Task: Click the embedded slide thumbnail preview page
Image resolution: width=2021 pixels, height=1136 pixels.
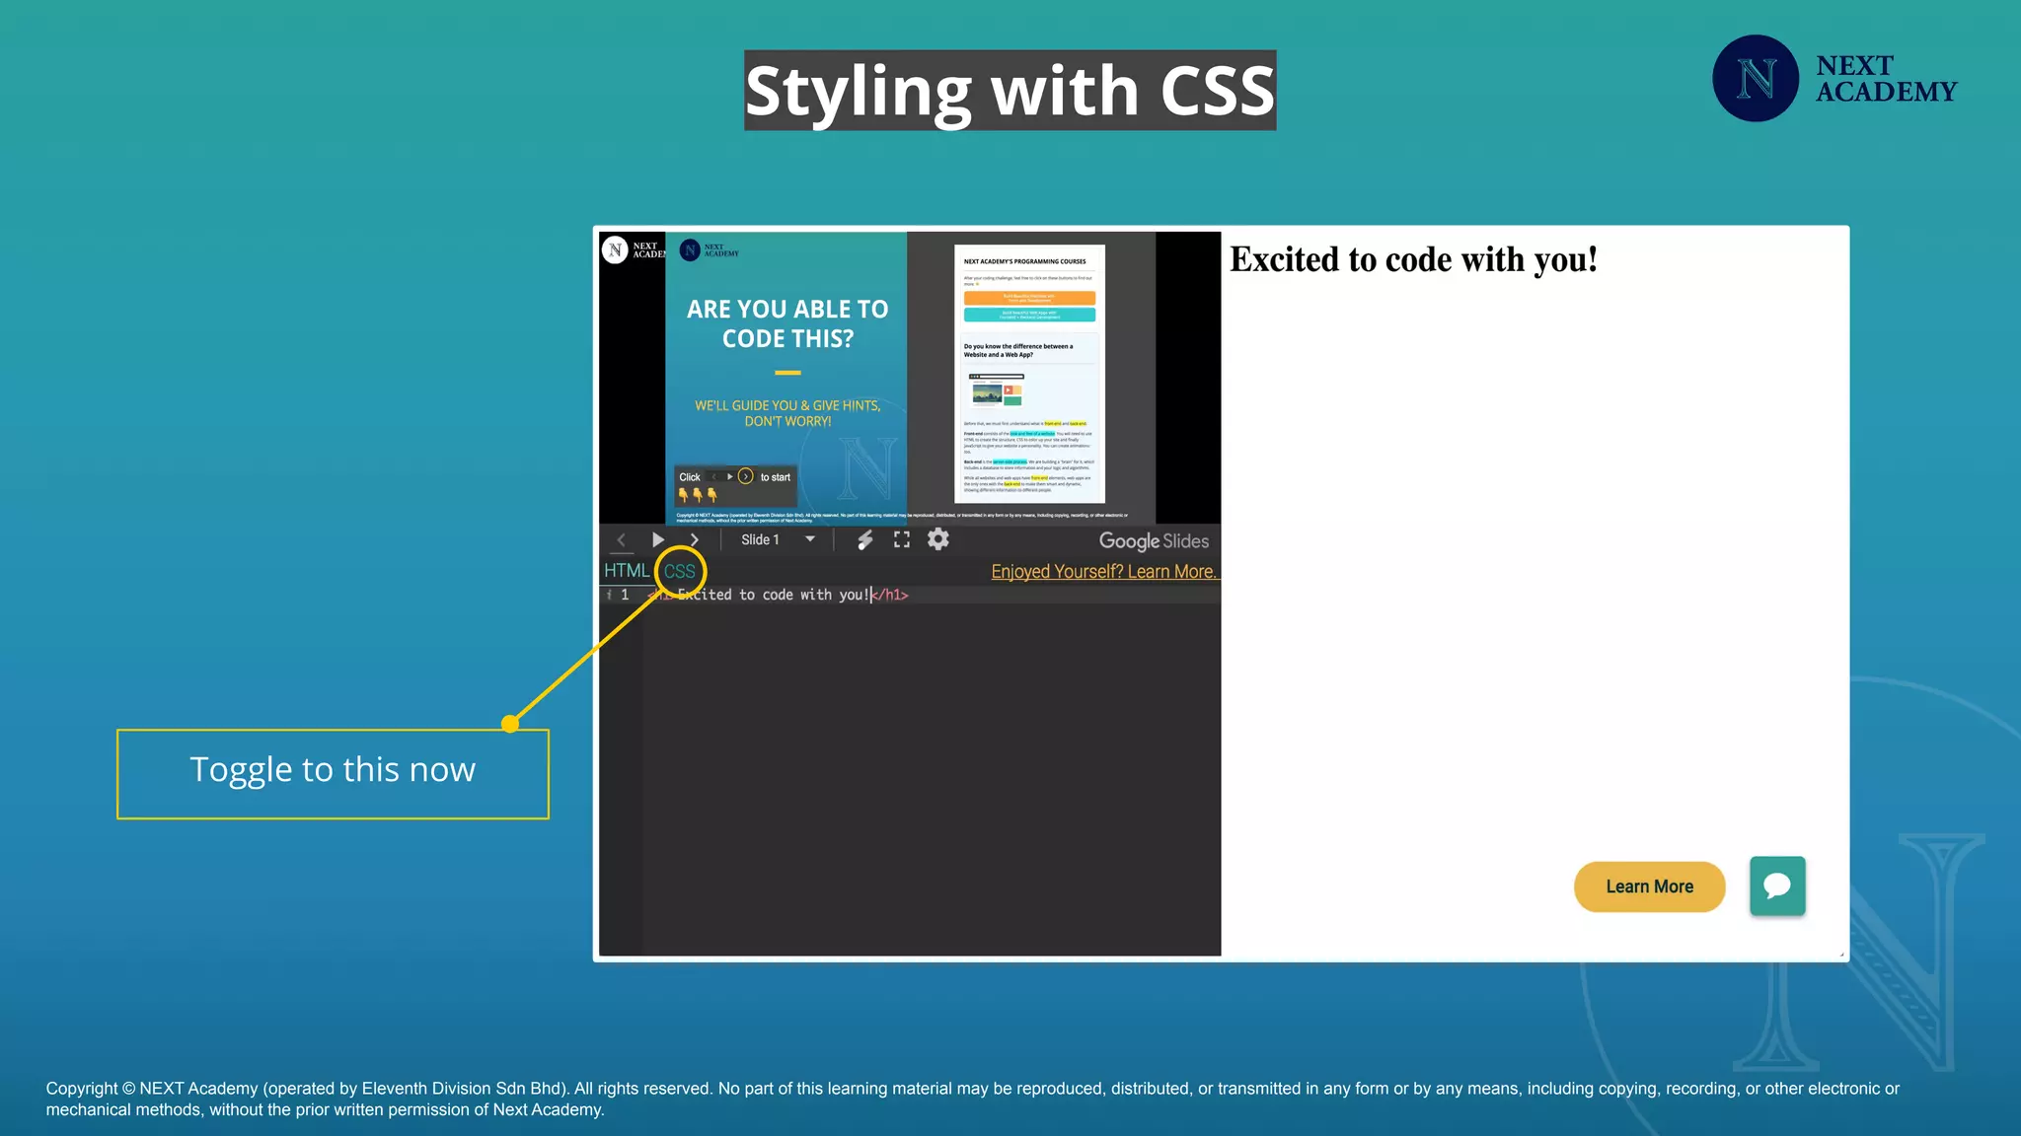Action: coord(1029,374)
